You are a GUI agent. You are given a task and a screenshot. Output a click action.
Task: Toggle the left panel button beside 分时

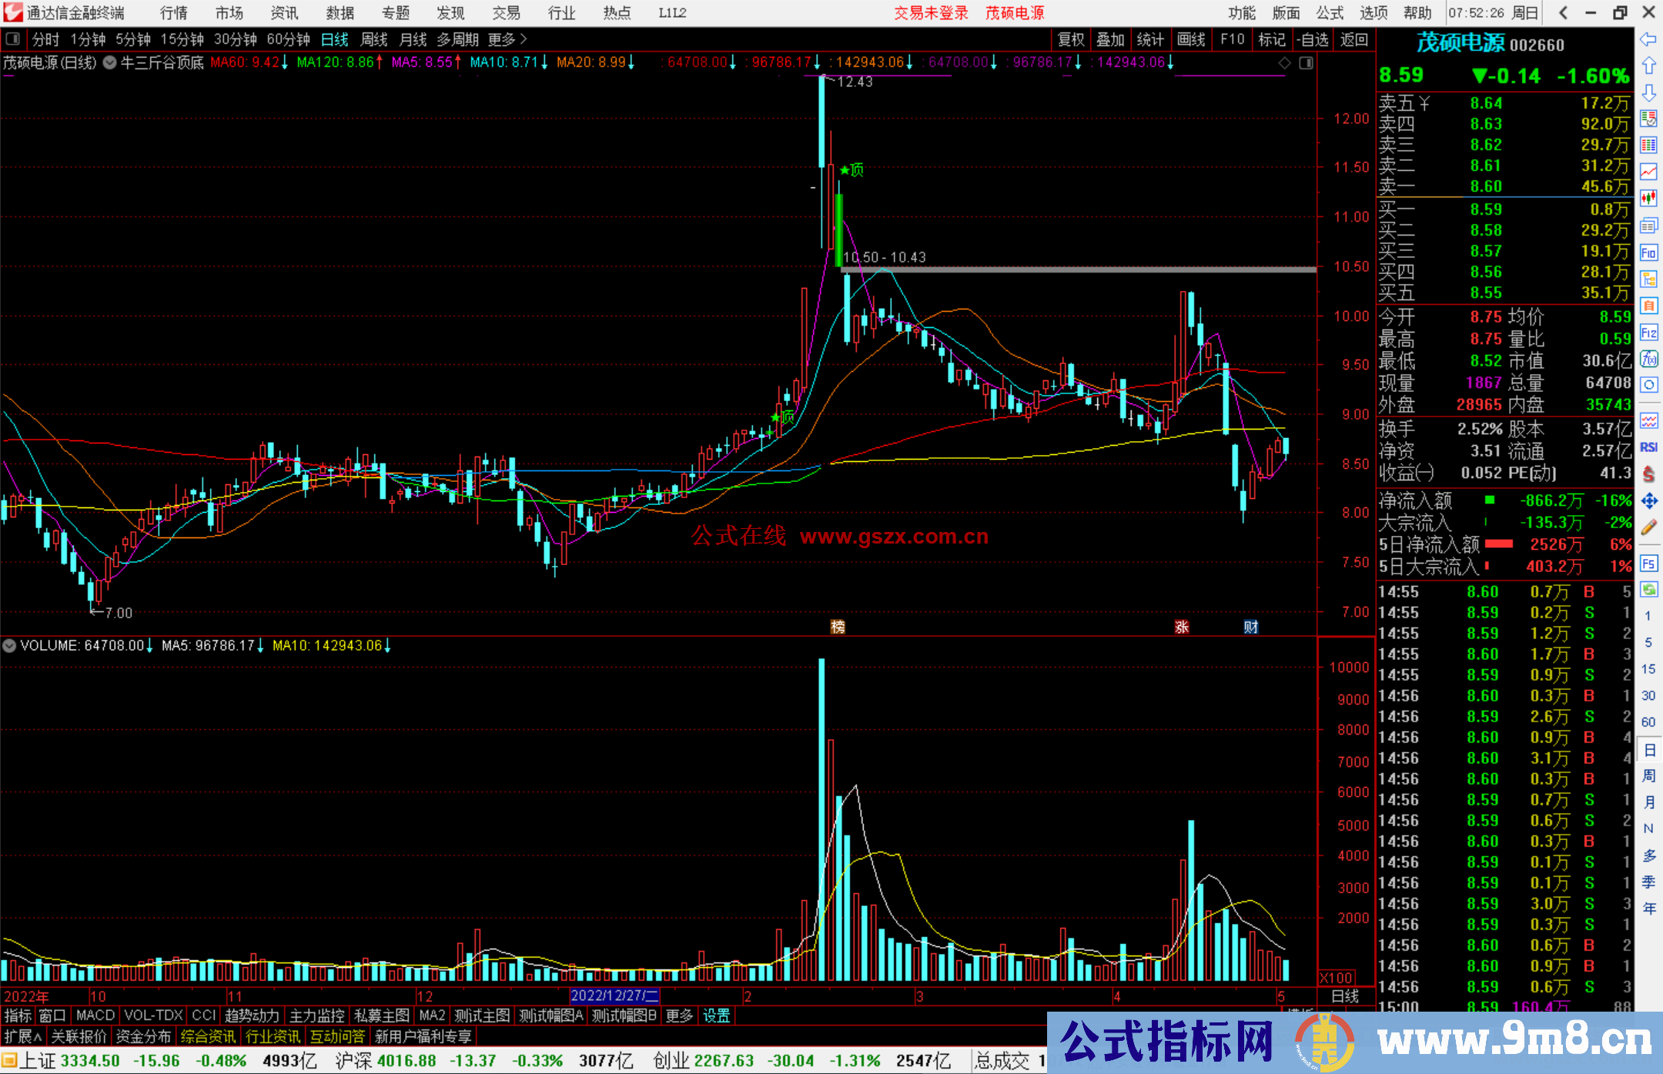[x=13, y=39]
